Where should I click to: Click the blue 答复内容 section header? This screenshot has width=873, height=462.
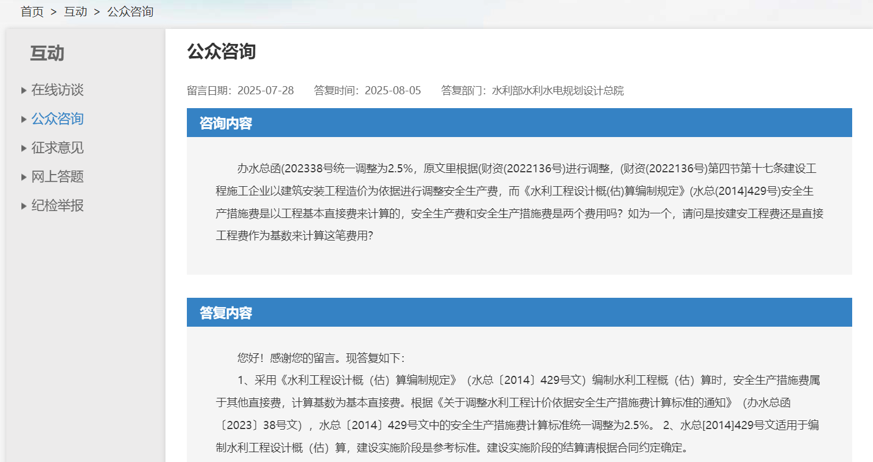pos(226,313)
